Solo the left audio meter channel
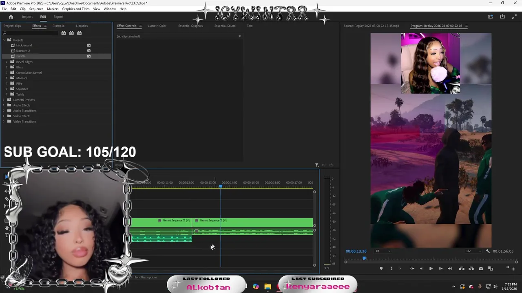This screenshot has width=522, height=293. tap(325, 268)
